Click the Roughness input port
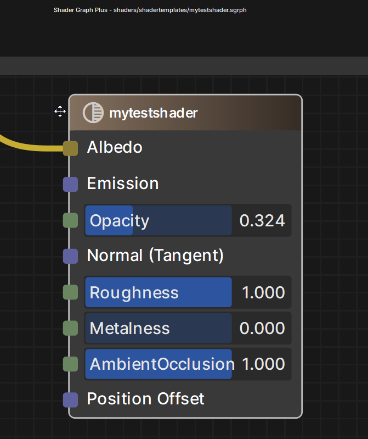This screenshot has height=439, width=368. [70, 292]
